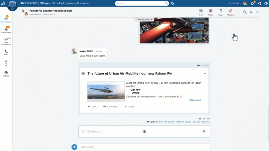
Task: Open the Media tool
Action: coord(211,12)
